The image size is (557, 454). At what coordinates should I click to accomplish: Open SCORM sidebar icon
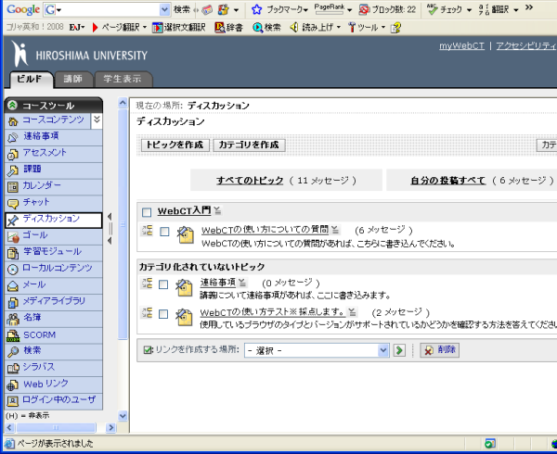13,335
